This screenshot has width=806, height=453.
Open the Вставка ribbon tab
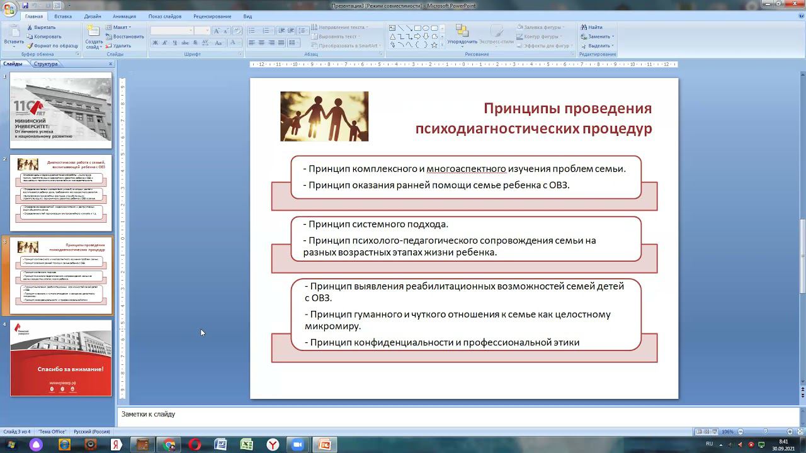(x=63, y=16)
